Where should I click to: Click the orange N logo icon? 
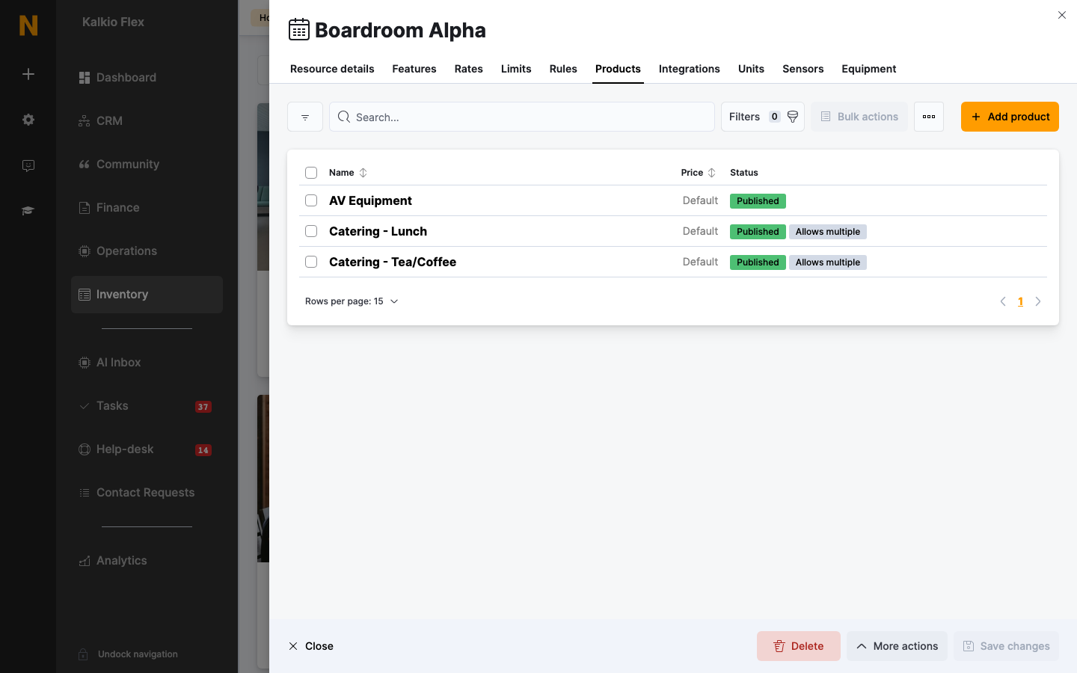28,25
